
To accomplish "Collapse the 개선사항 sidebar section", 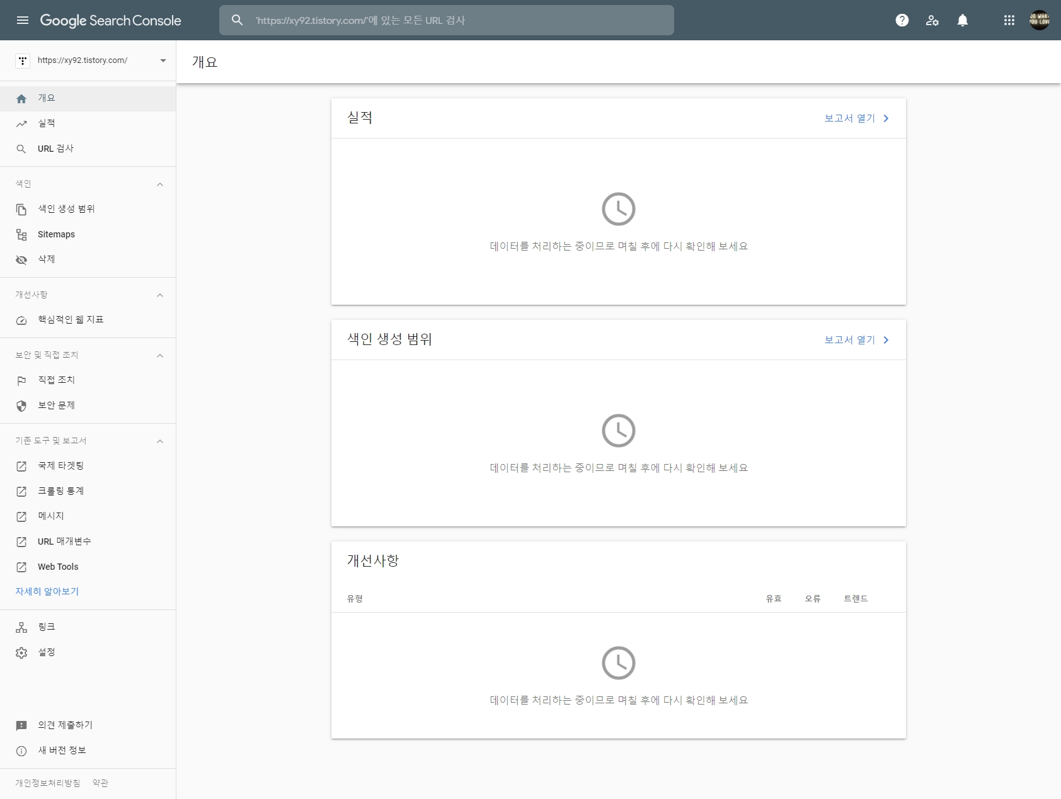I will (160, 295).
